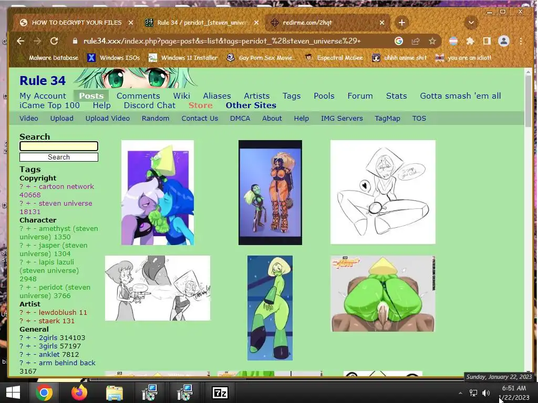Visit the Forum
Screen dimensions: 538x403
coord(360,96)
